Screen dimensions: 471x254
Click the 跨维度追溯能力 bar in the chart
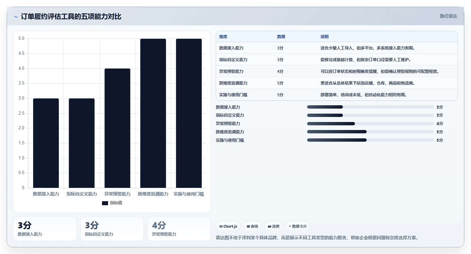pos(153,113)
